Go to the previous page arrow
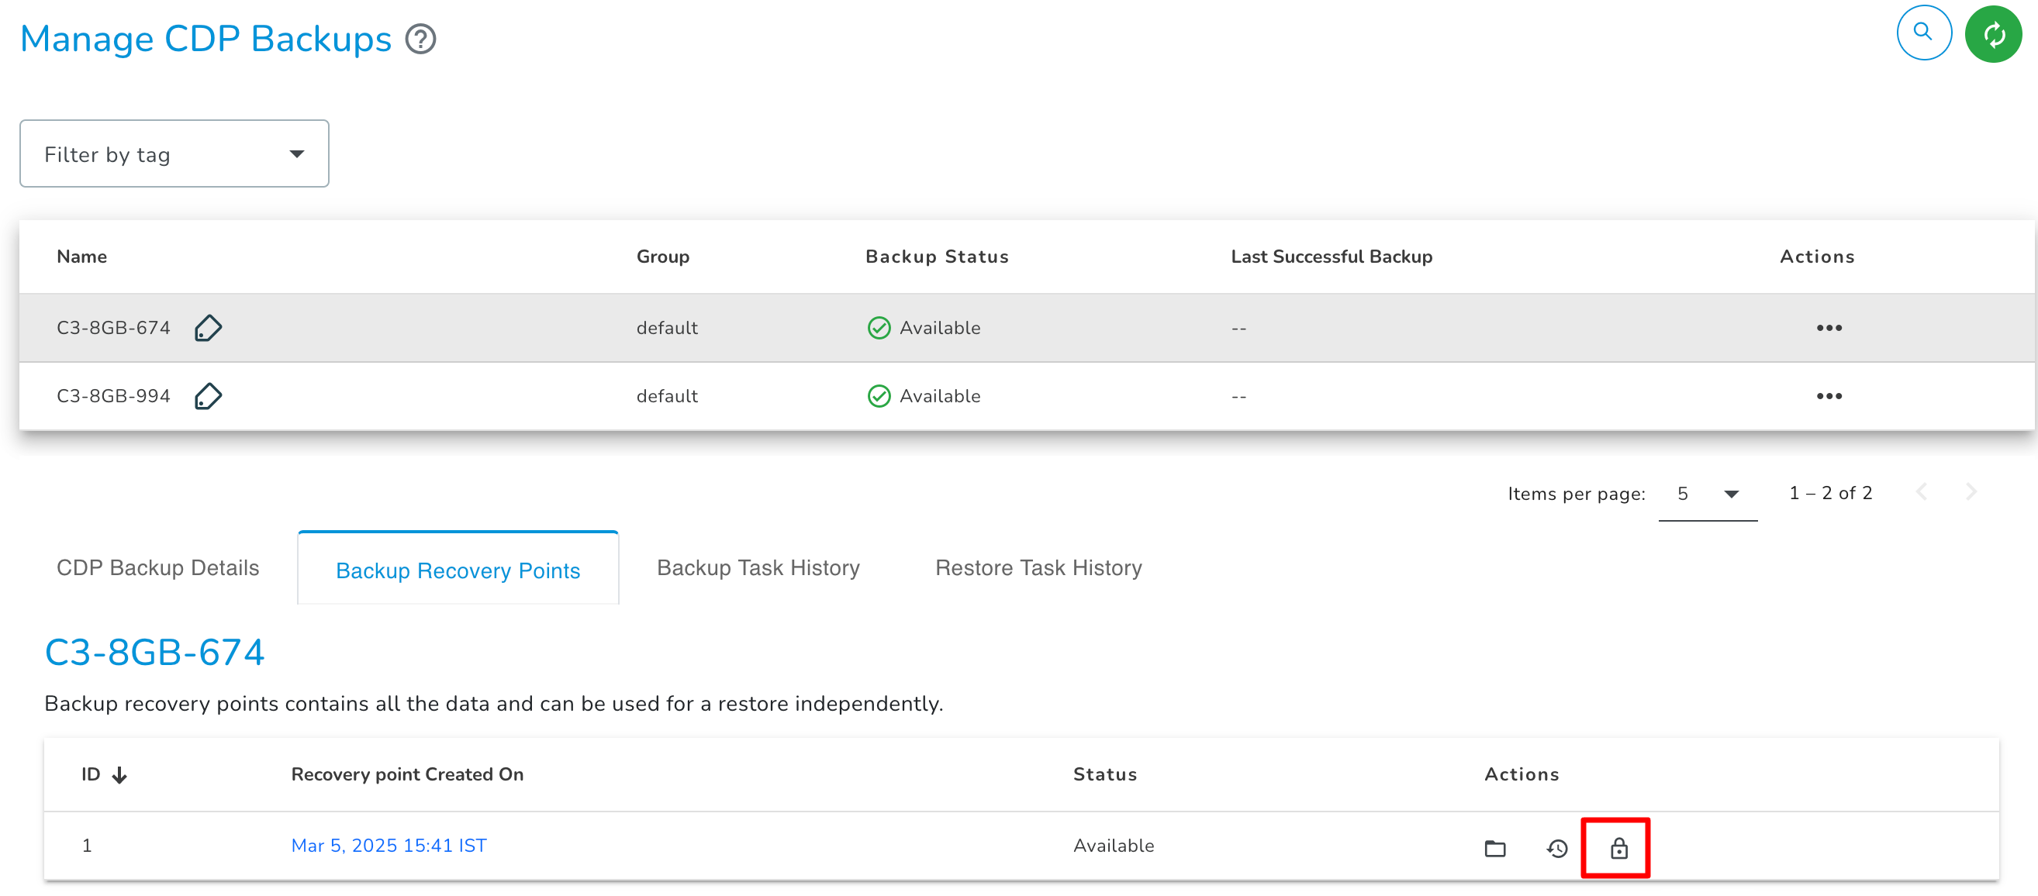This screenshot has width=2038, height=896. click(x=1920, y=492)
